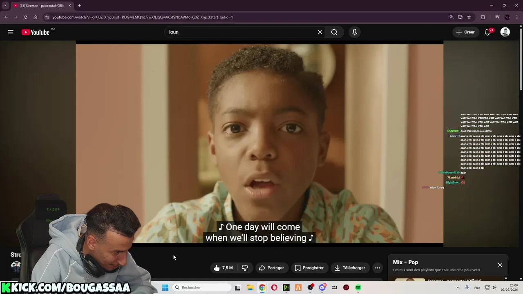
Task: Open a new browser tab
Action: pos(79,6)
